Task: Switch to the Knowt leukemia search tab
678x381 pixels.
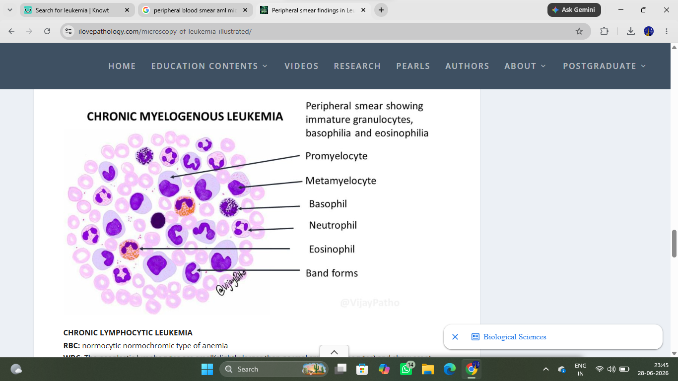Action: coord(72,10)
